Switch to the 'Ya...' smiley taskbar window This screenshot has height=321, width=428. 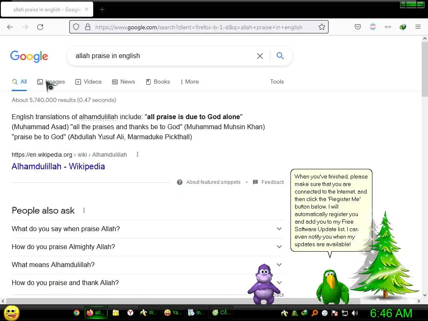click(x=173, y=313)
